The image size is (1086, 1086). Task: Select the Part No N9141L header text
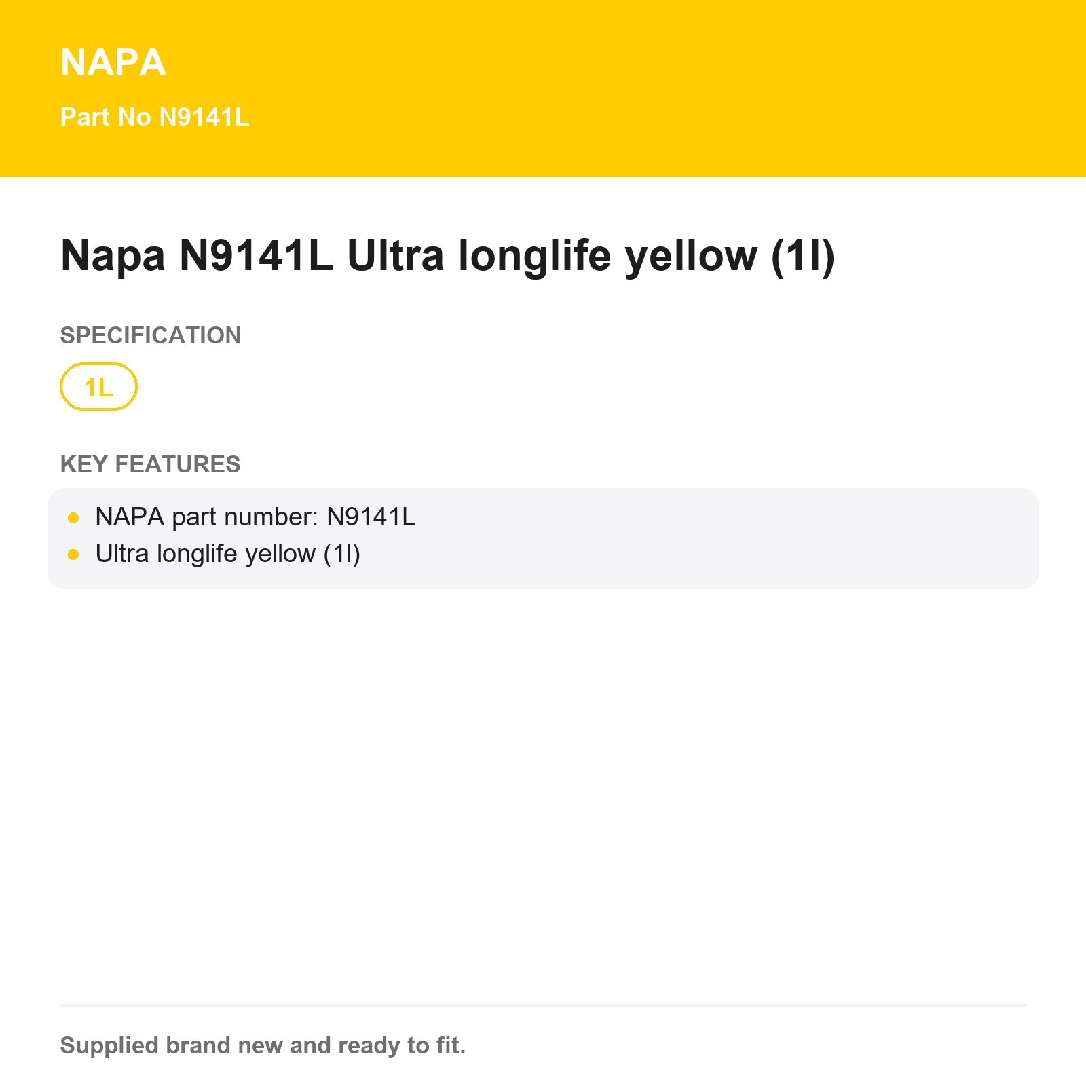click(x=155, y=117)
